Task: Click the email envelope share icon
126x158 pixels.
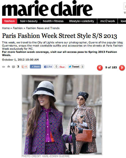Action: pos(3,67)
